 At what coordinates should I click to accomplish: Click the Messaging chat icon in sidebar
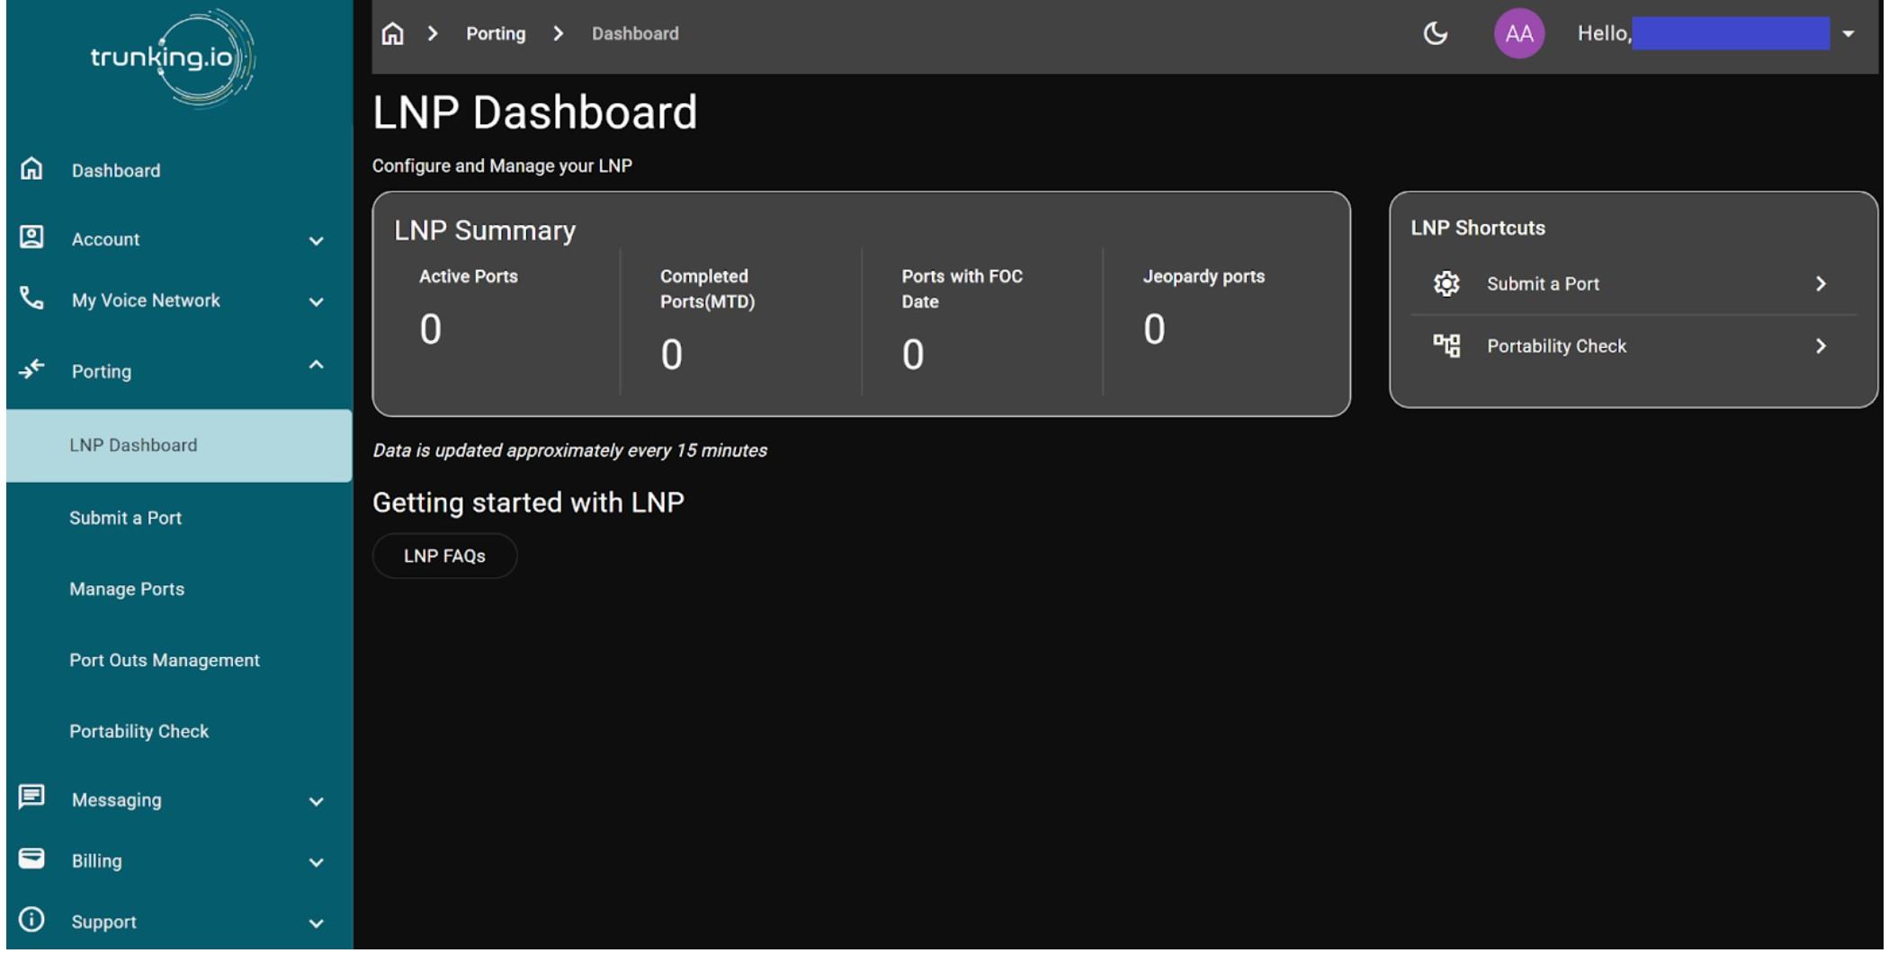31,797
